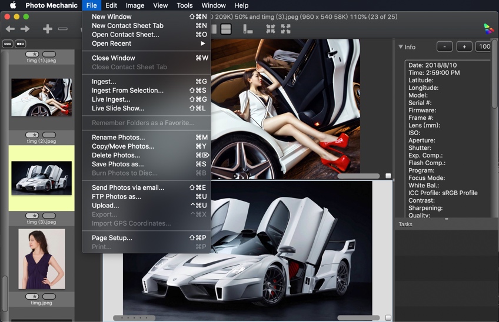Click the color class pill above timg (3).jpeg

49,216
